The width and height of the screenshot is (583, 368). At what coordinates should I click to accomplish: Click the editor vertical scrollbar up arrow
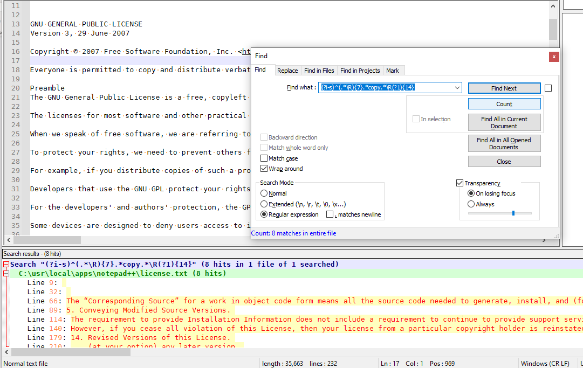553,6
